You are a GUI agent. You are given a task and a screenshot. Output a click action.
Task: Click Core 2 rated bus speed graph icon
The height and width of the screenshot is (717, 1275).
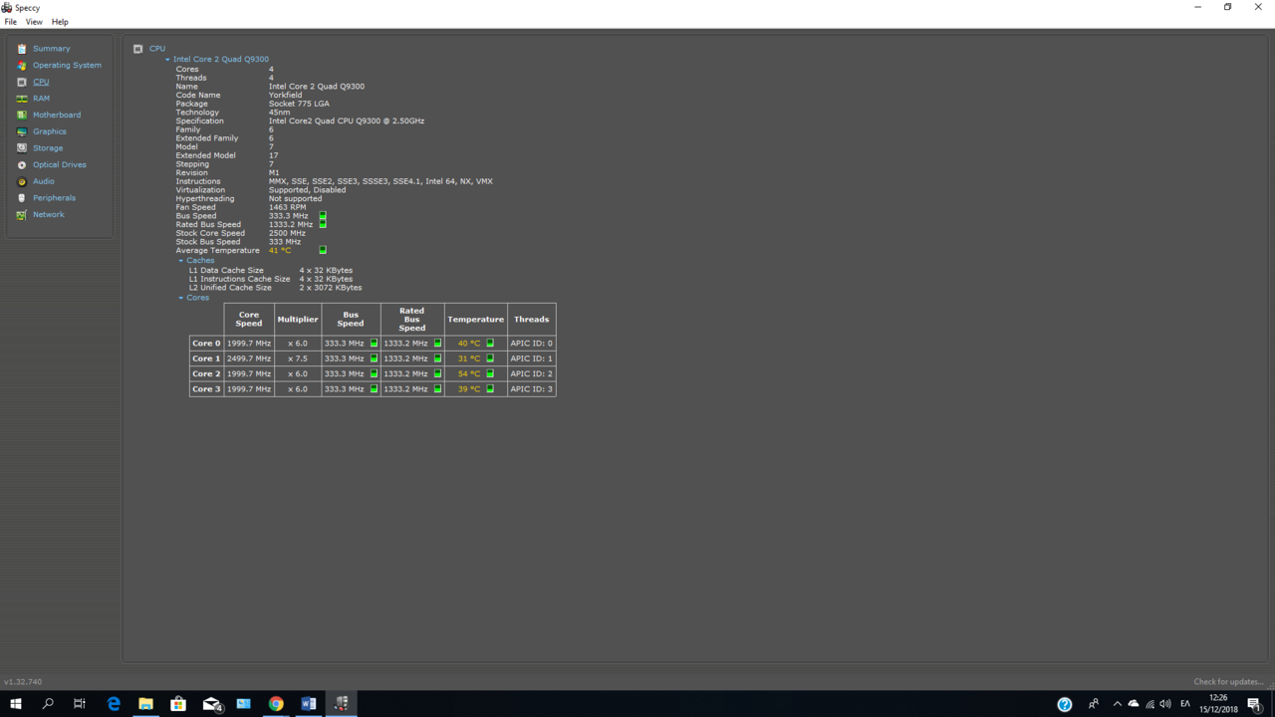[437, 373]
